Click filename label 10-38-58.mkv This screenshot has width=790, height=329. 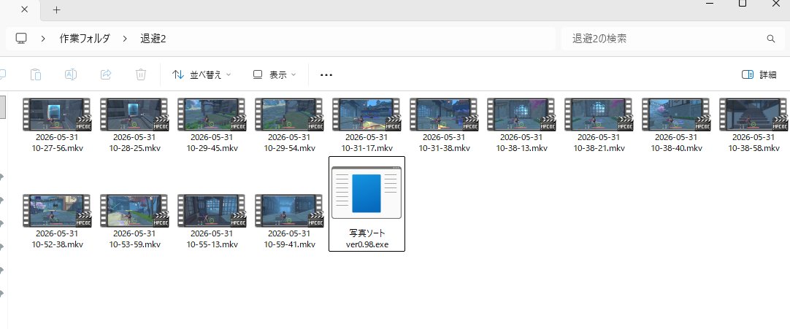pos(753,148)
